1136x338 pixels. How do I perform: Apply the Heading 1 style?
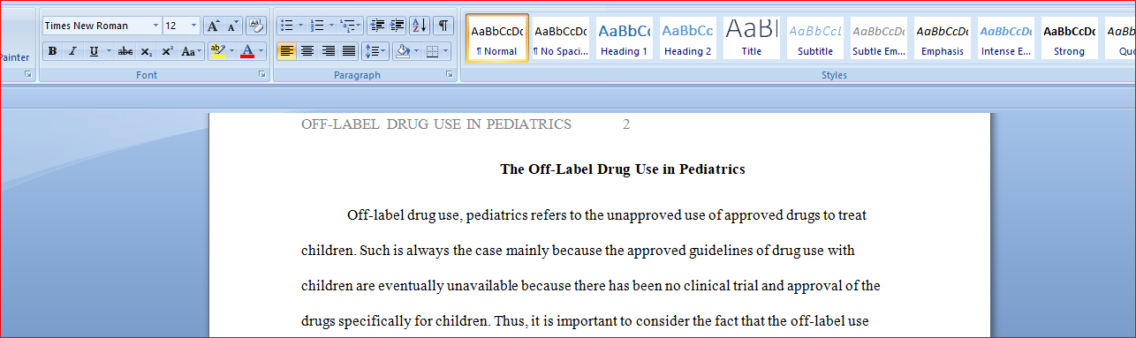[624, 39]
